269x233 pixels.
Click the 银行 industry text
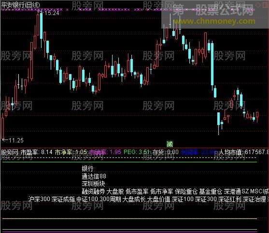[87, 169]
